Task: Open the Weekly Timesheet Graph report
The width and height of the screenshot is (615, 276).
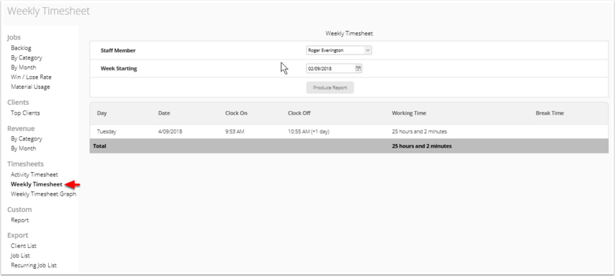Action: [44, 194]
